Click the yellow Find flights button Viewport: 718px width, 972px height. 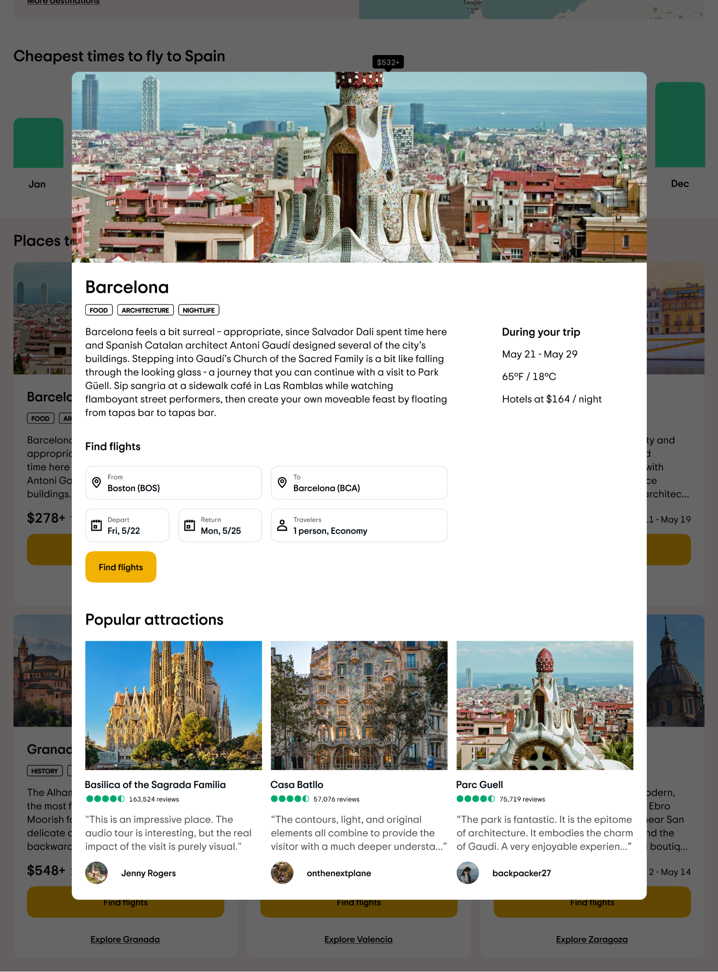point(121,567)
